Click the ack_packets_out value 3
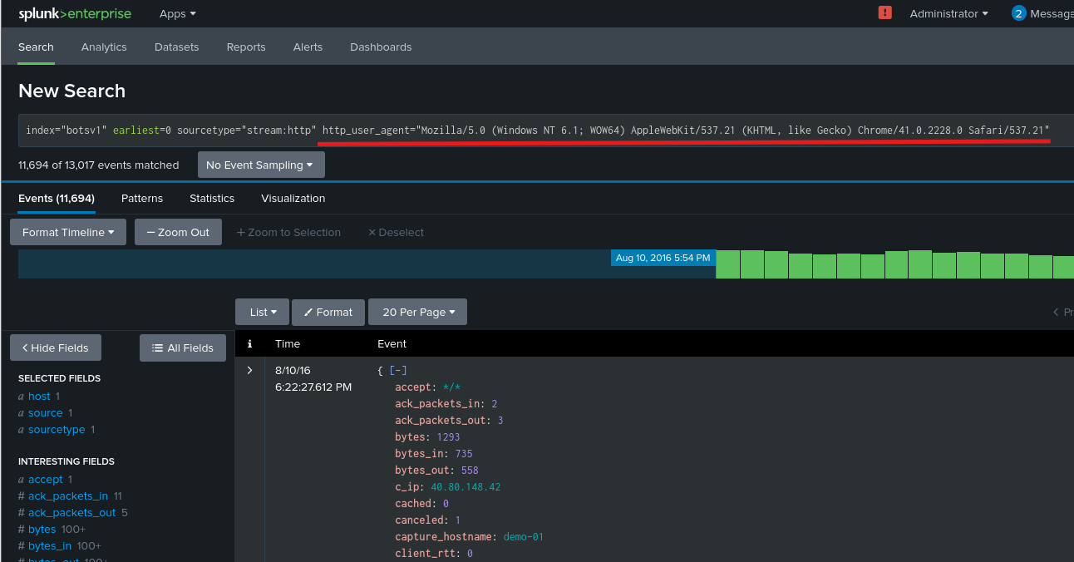 (x=500, y=420)
